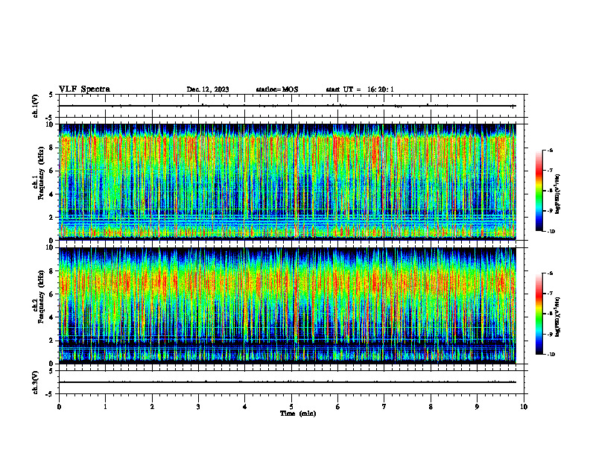Click the ch.1 colorbar log(PSD) label
The image size is (590, 456).
pos(558,194)
